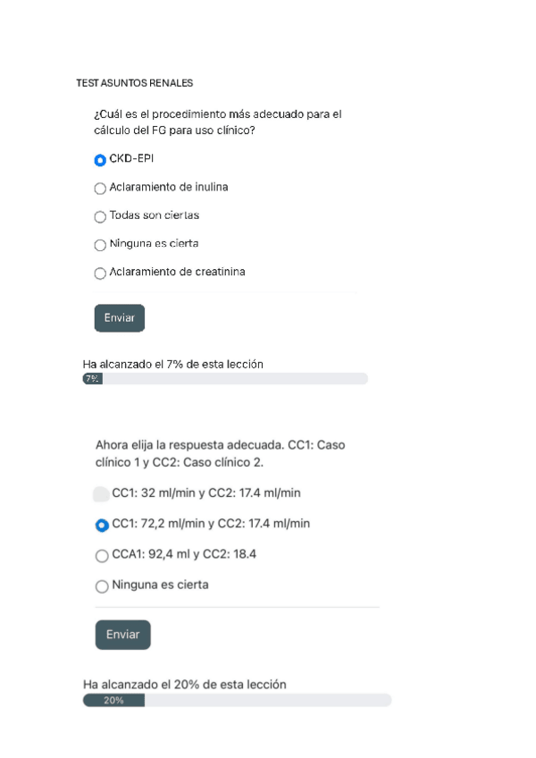Viewport: 536px width, 758px height.
Task: Select the CKD-EPI radio option
Action: [x=100, y=160]
